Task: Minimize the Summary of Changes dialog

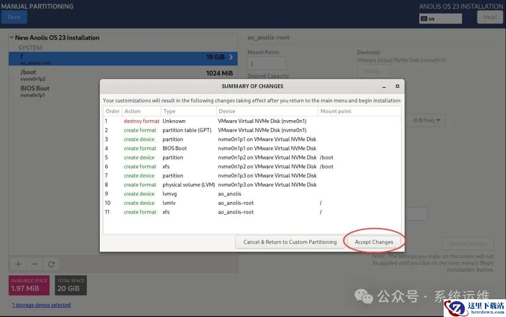Action: click(384, 86)
